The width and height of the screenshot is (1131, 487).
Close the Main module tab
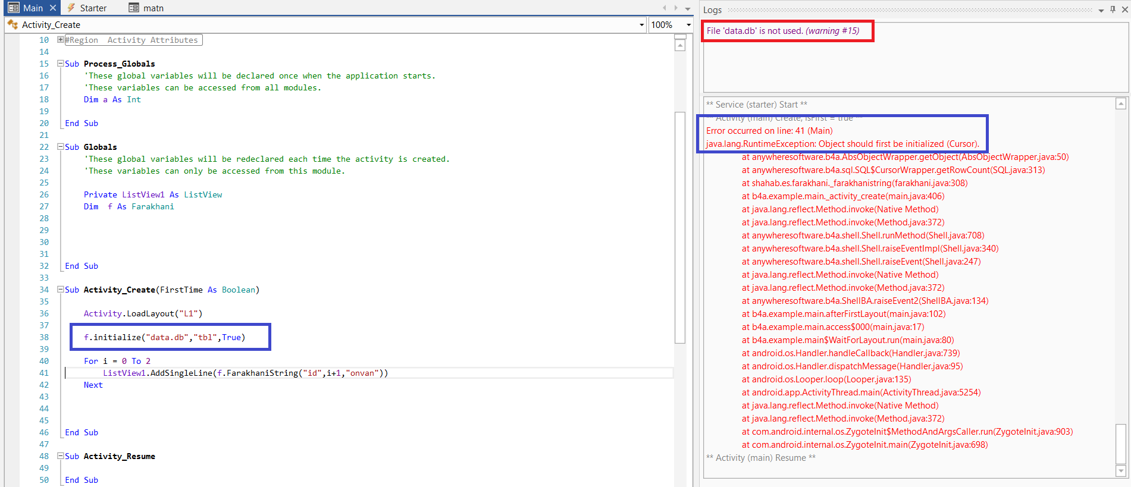[53, 8]
